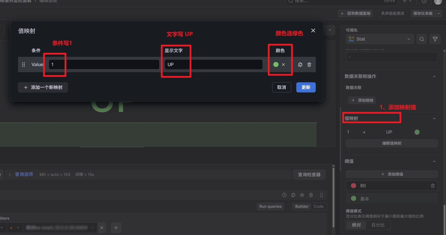Image resolution: width=446 pixels, height=235 pixels.
Task: Collapse the 值映射 section
Action: point(434,118)
